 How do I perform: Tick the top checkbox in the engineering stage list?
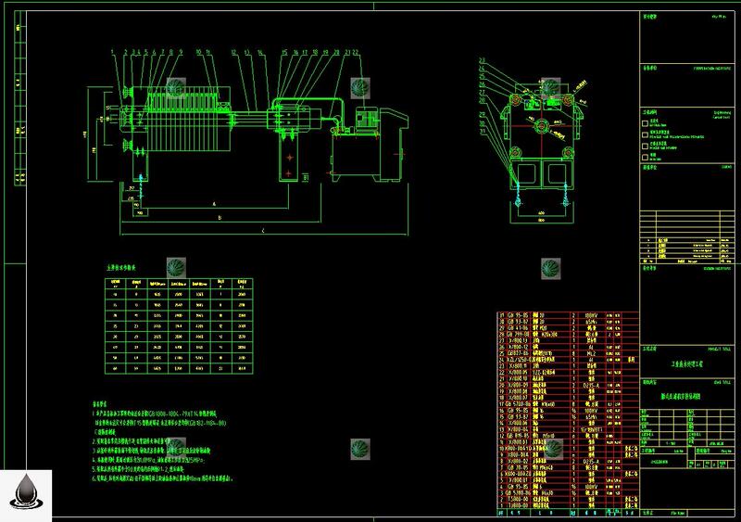pyautogui.click(x=645, y=123)
